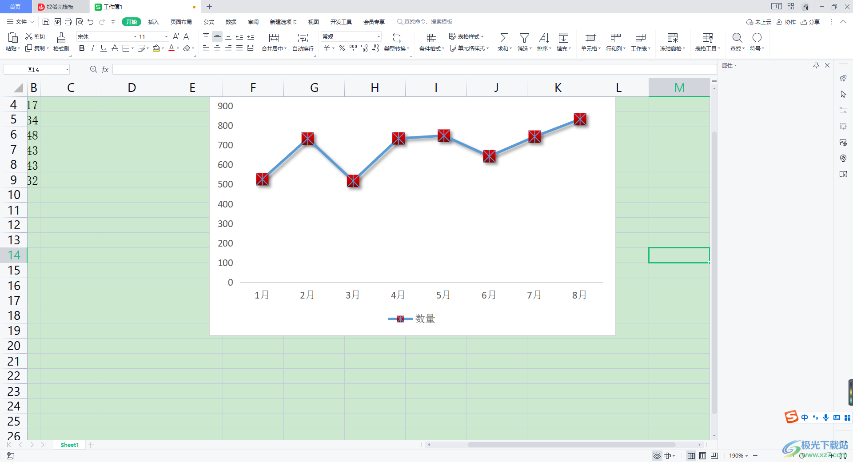Open new document tab with plus
The width and height of the screenshot is (853, 462).
[209, 7]
